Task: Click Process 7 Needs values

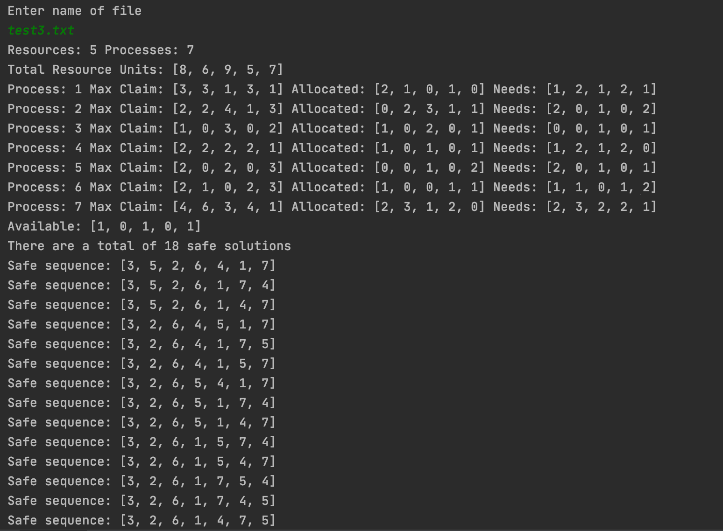Action: [602, 207]
